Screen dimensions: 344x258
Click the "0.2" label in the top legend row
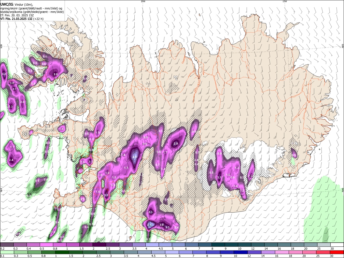click(2, 249)
